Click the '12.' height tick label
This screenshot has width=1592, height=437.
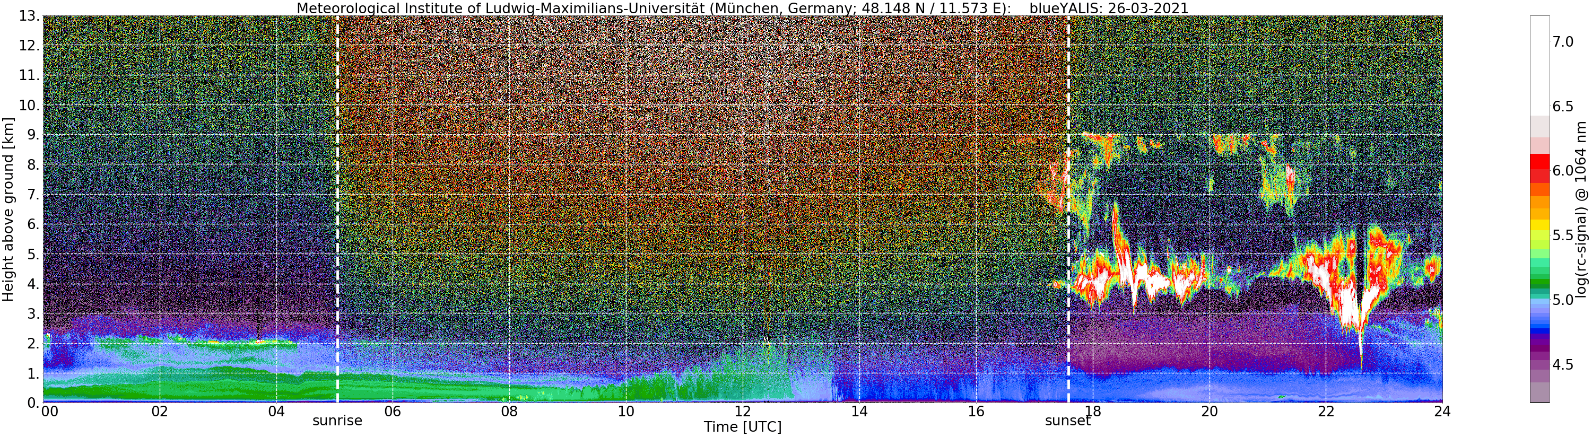coord(29,46)
